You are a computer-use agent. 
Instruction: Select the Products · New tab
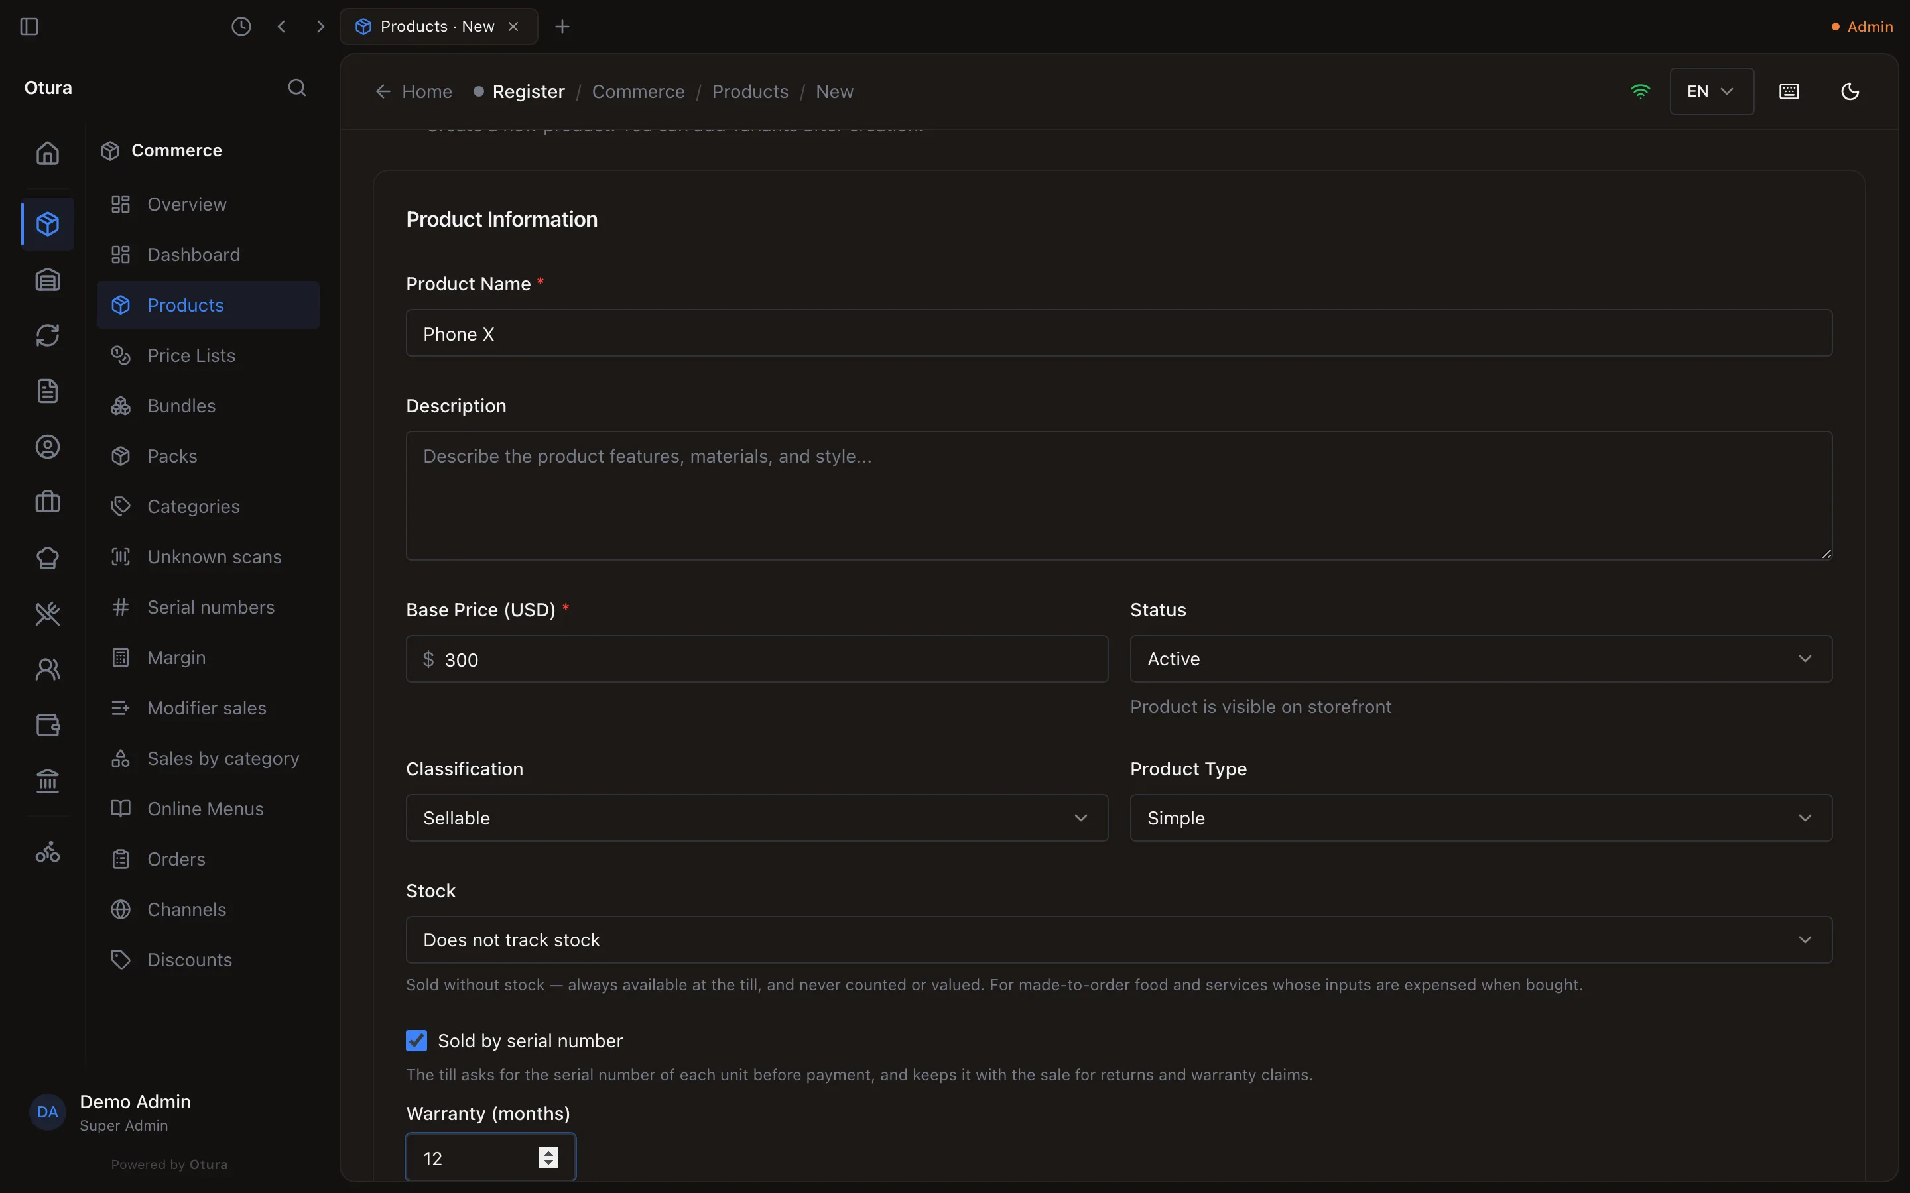tap(439, 27)
